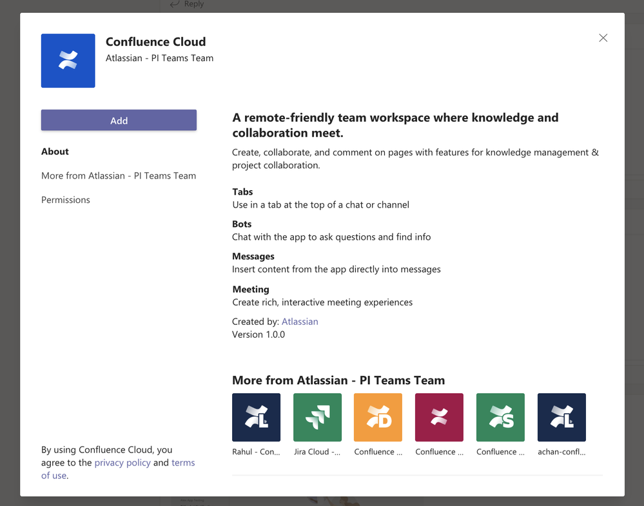Close the Confluence Cloud dialog
The height and width of the screenshot is (506, 644).
click(603, 38)
